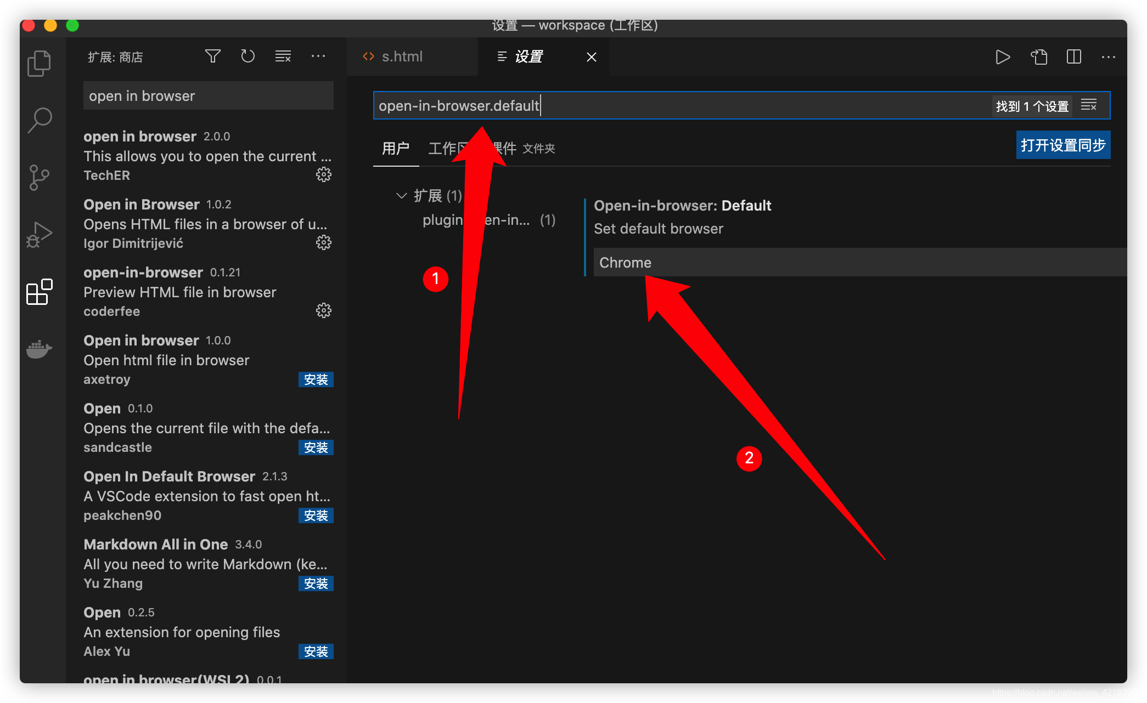The image size is (1147, 703).
Task: Select the 用户 settings tab
Action: point(395,148)
